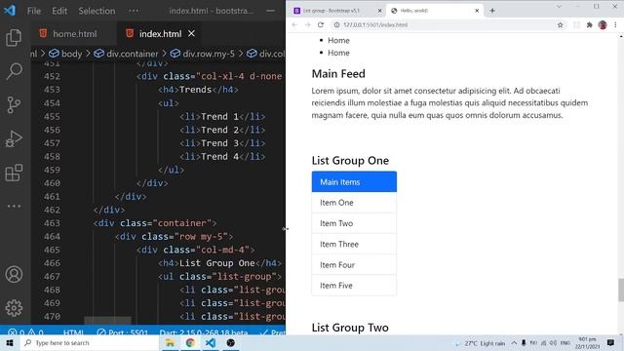
Task: Open the browser profile avatar
Action: pyautogui.click(x=603, y=24)
